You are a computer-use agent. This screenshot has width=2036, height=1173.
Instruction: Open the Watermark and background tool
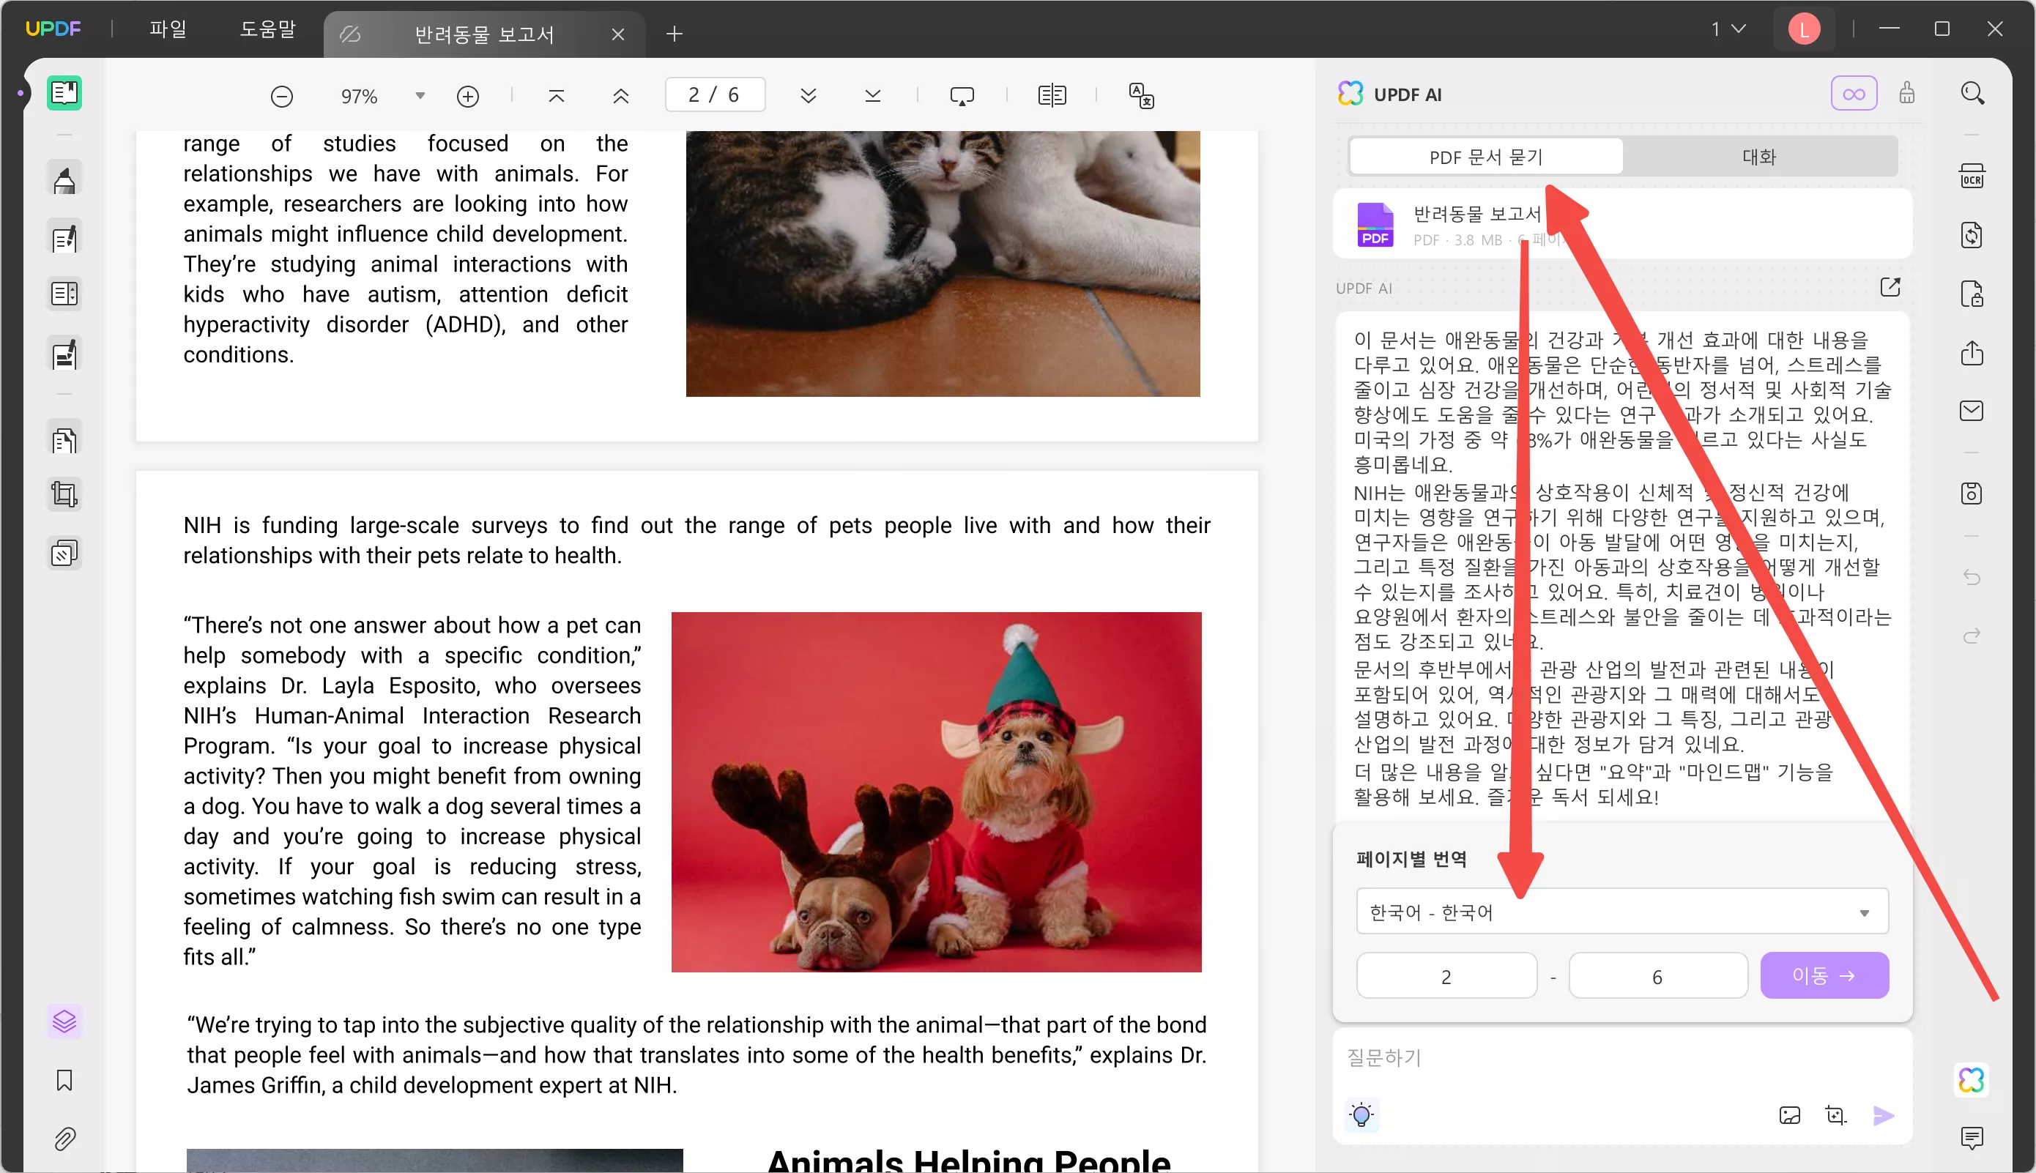64,554
